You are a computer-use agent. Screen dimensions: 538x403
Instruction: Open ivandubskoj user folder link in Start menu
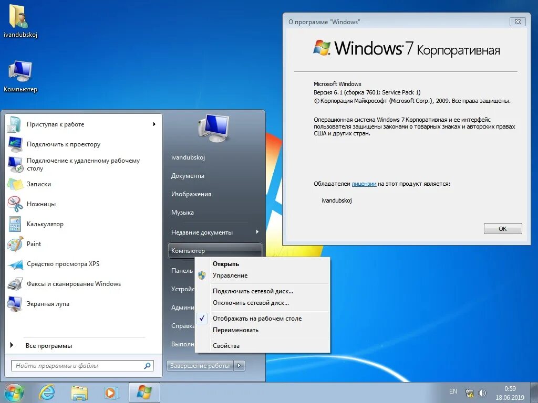(x=188, y=157)
